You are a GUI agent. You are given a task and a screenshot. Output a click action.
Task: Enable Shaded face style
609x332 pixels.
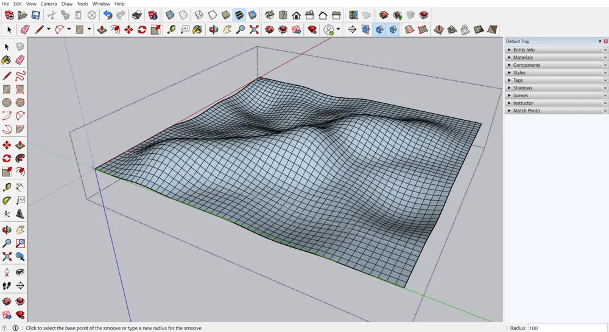point(226,15)
